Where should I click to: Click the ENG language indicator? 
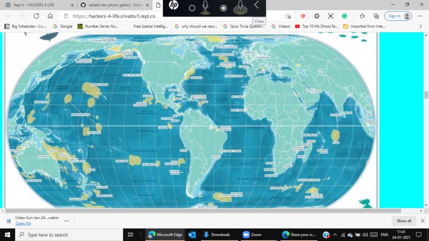pyautogui.click(x=384, y=235)
